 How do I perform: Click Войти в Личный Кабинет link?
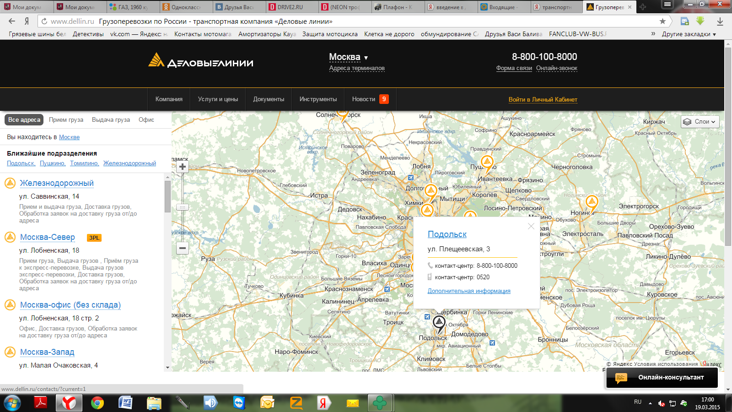click(543, 99)
